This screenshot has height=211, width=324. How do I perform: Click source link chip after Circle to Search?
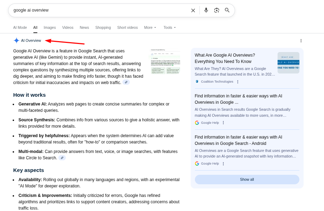pyautogui.click(x=62, y=158)
